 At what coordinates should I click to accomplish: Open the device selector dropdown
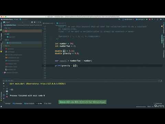pos(128,19)
